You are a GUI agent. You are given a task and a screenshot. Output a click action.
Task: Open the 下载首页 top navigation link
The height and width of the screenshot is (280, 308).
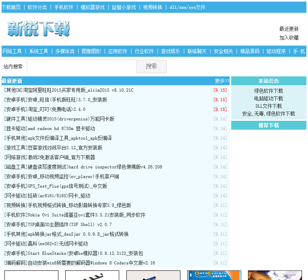coord(11,8)
